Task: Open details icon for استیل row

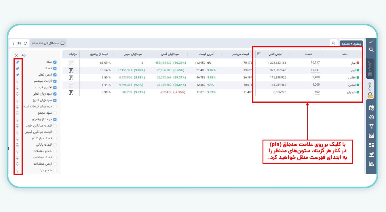Action: [x=71, y=85]
